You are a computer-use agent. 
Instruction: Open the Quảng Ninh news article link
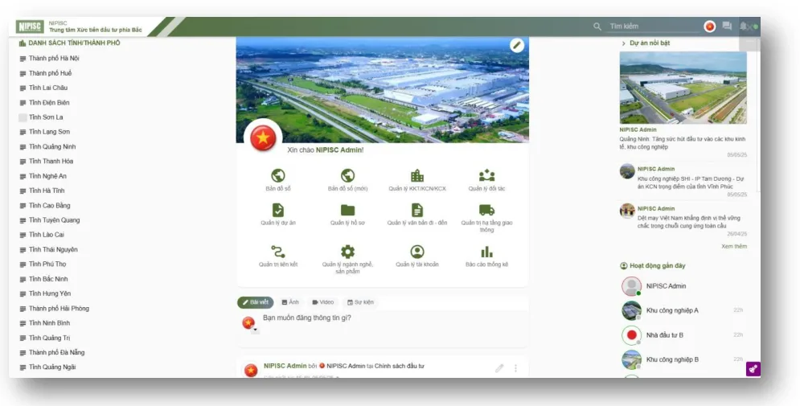[683, 143]
